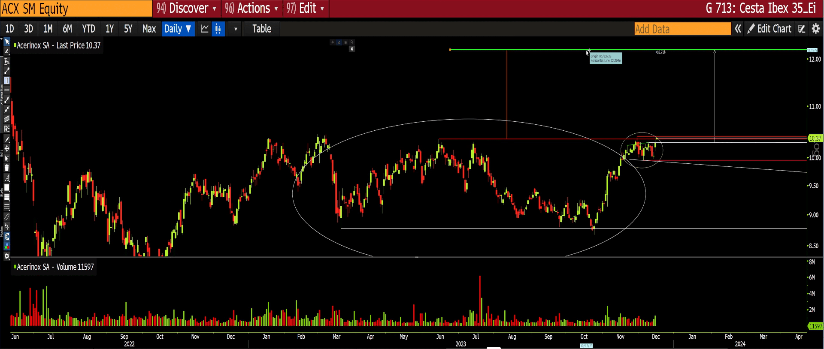Click the Add Data input field
This screenshot has height=349, width=824.
(x=682, y=29)
